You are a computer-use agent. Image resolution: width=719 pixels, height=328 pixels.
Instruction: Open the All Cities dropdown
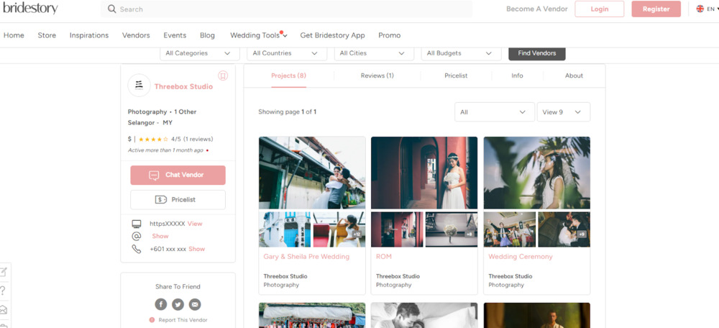(x=372, y=53)
